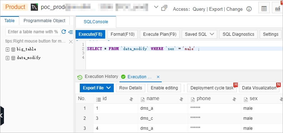Click the masked phone cell in the dms_c row

(214, 118)
